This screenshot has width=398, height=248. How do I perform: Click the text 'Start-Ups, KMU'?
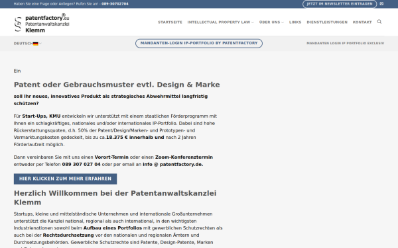[41, 116]
